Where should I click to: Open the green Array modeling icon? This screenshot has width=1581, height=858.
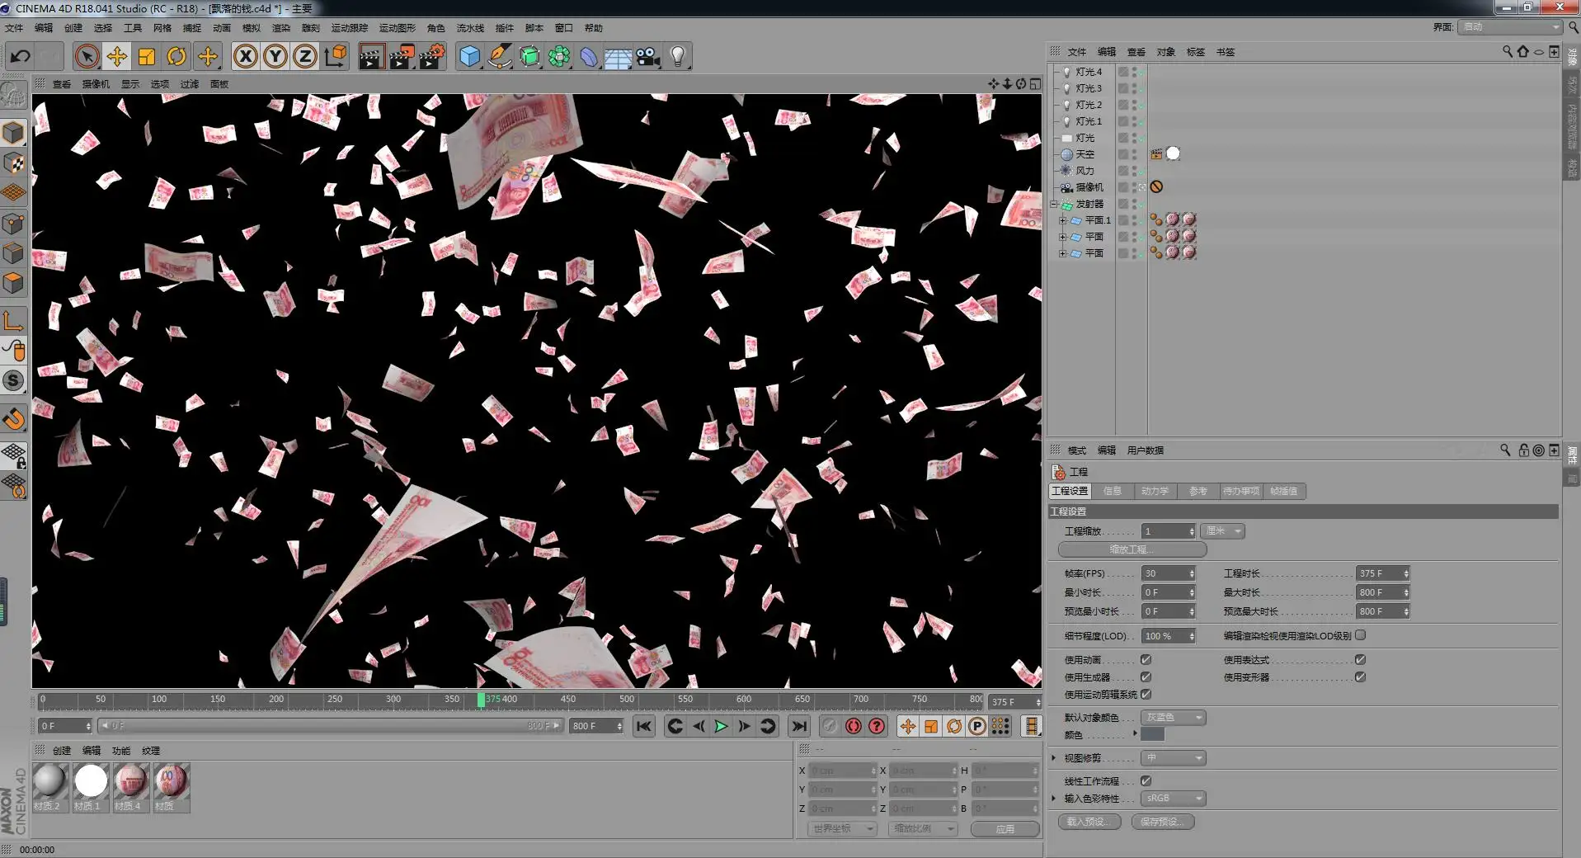coord(559,56)
